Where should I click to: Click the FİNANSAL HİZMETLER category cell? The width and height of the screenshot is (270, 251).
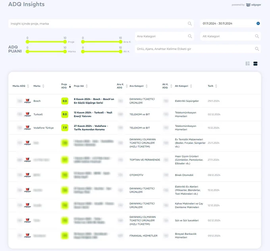coord(143,236)
